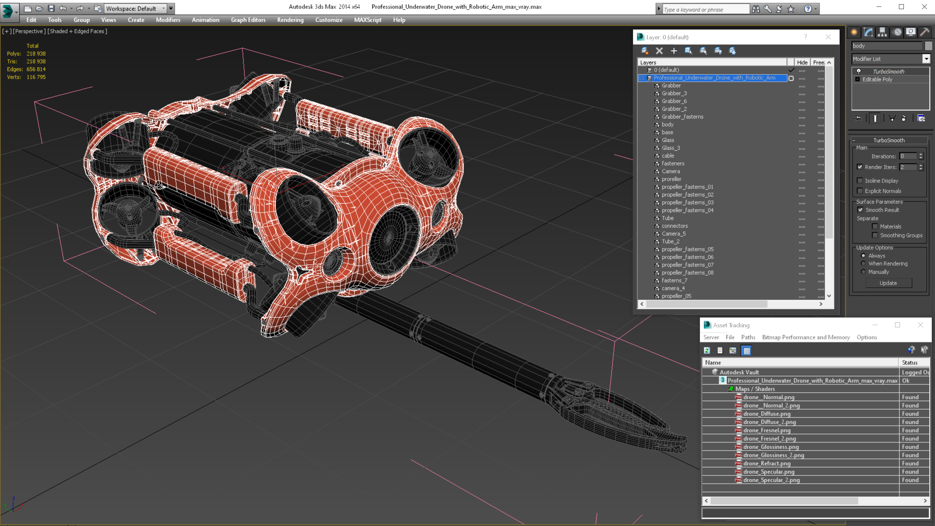This screenshot has width=935, height=526.
Task: Expand the Editable Poly plus sign
Action: (x=858, y=80)
